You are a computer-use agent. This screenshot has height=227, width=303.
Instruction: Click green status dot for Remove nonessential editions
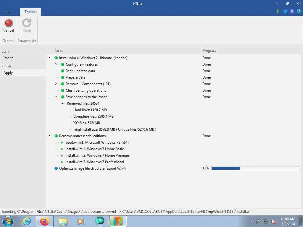click(x=56, y=136)
